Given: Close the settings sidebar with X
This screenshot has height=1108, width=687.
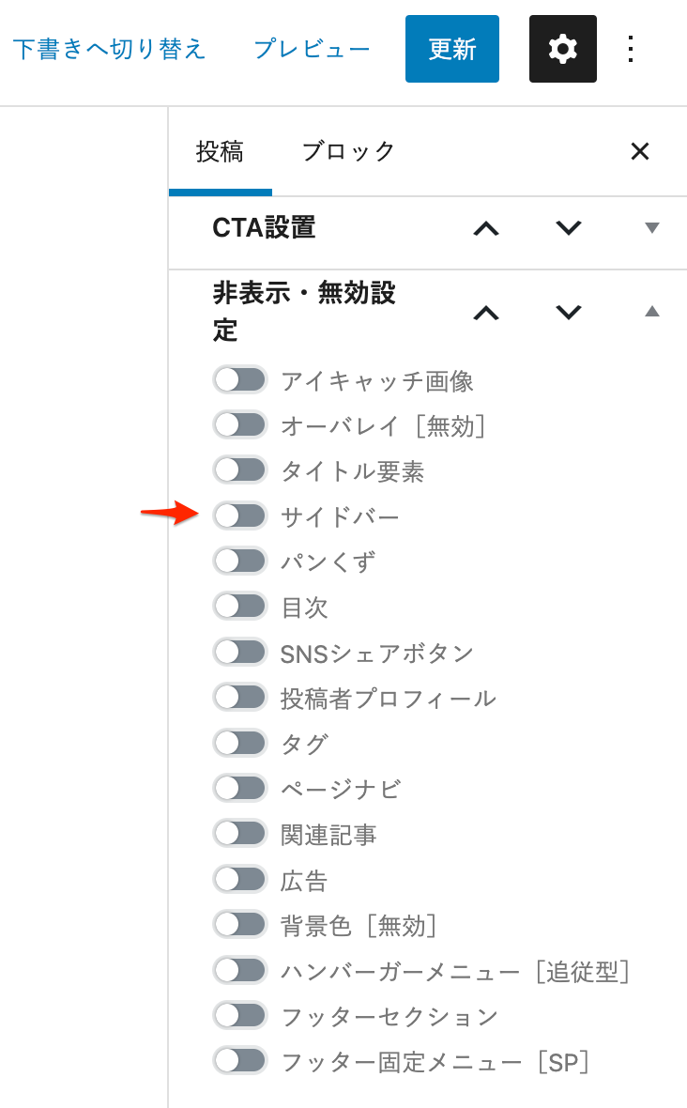Looking at the screenshot, I should click(640, 151).
